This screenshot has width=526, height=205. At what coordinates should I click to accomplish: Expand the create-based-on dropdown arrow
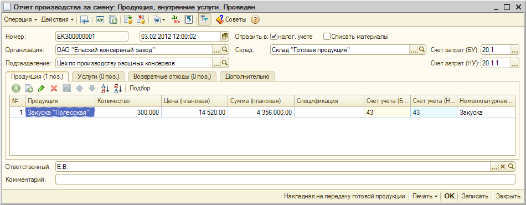pos(163,20)
